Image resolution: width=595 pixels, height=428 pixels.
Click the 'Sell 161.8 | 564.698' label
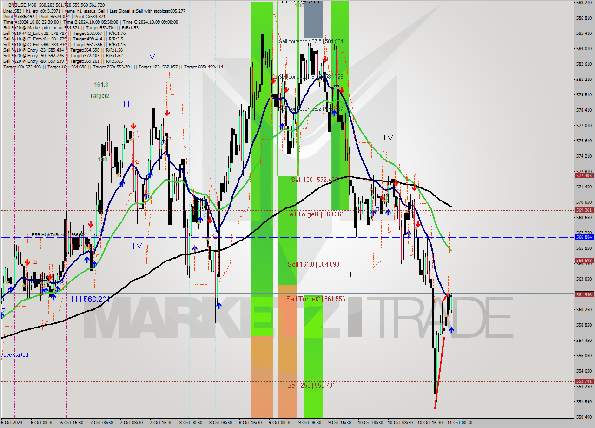pos(313,264)
